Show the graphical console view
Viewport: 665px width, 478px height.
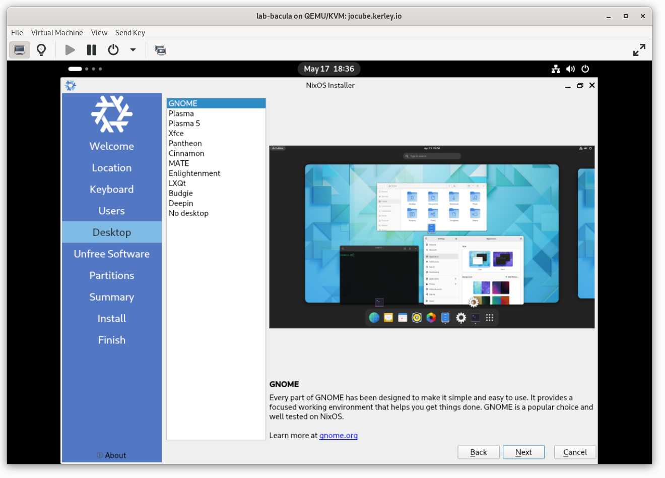pyautogui.click(x=20, y=50)
